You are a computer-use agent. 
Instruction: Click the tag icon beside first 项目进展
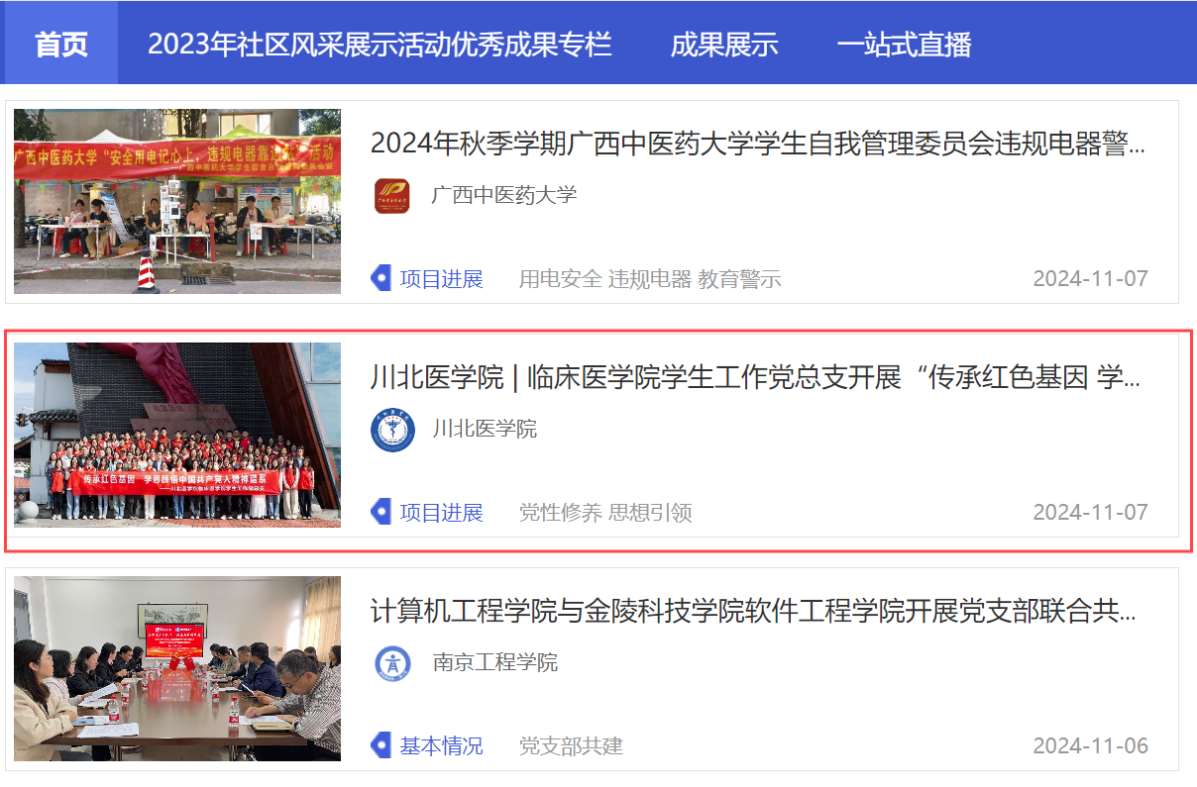pos(381,279)
